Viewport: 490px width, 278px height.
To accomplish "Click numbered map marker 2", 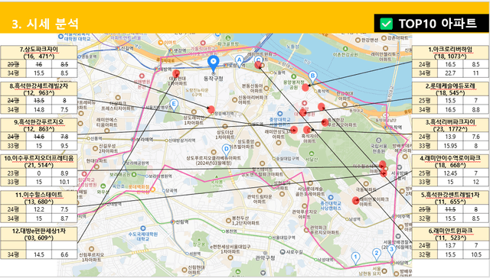I will pos(377,254).
